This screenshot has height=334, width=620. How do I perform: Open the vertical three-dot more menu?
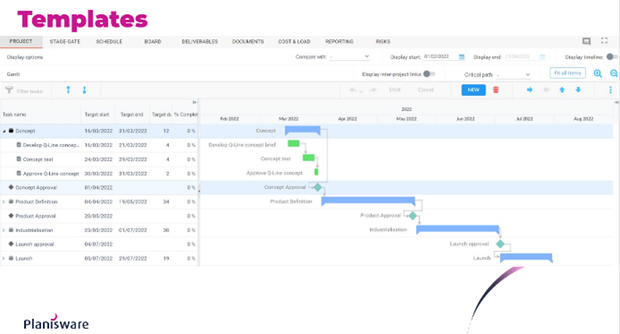(x=610, y=90)
